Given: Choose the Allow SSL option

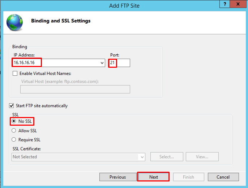Looking at the screenshot, I should [14, 130].
